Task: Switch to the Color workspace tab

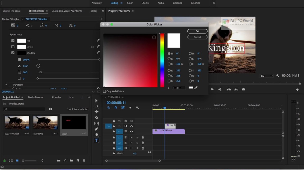Action: [x=130, y=3]
